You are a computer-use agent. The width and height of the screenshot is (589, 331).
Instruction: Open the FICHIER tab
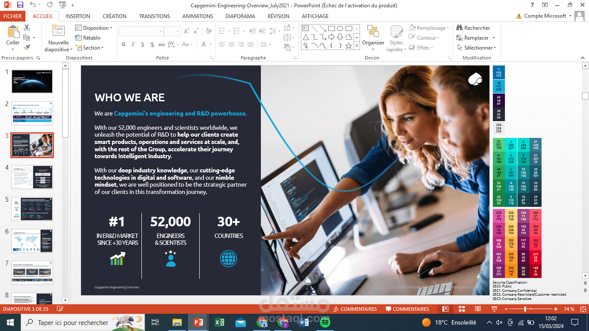click(13, 16)
